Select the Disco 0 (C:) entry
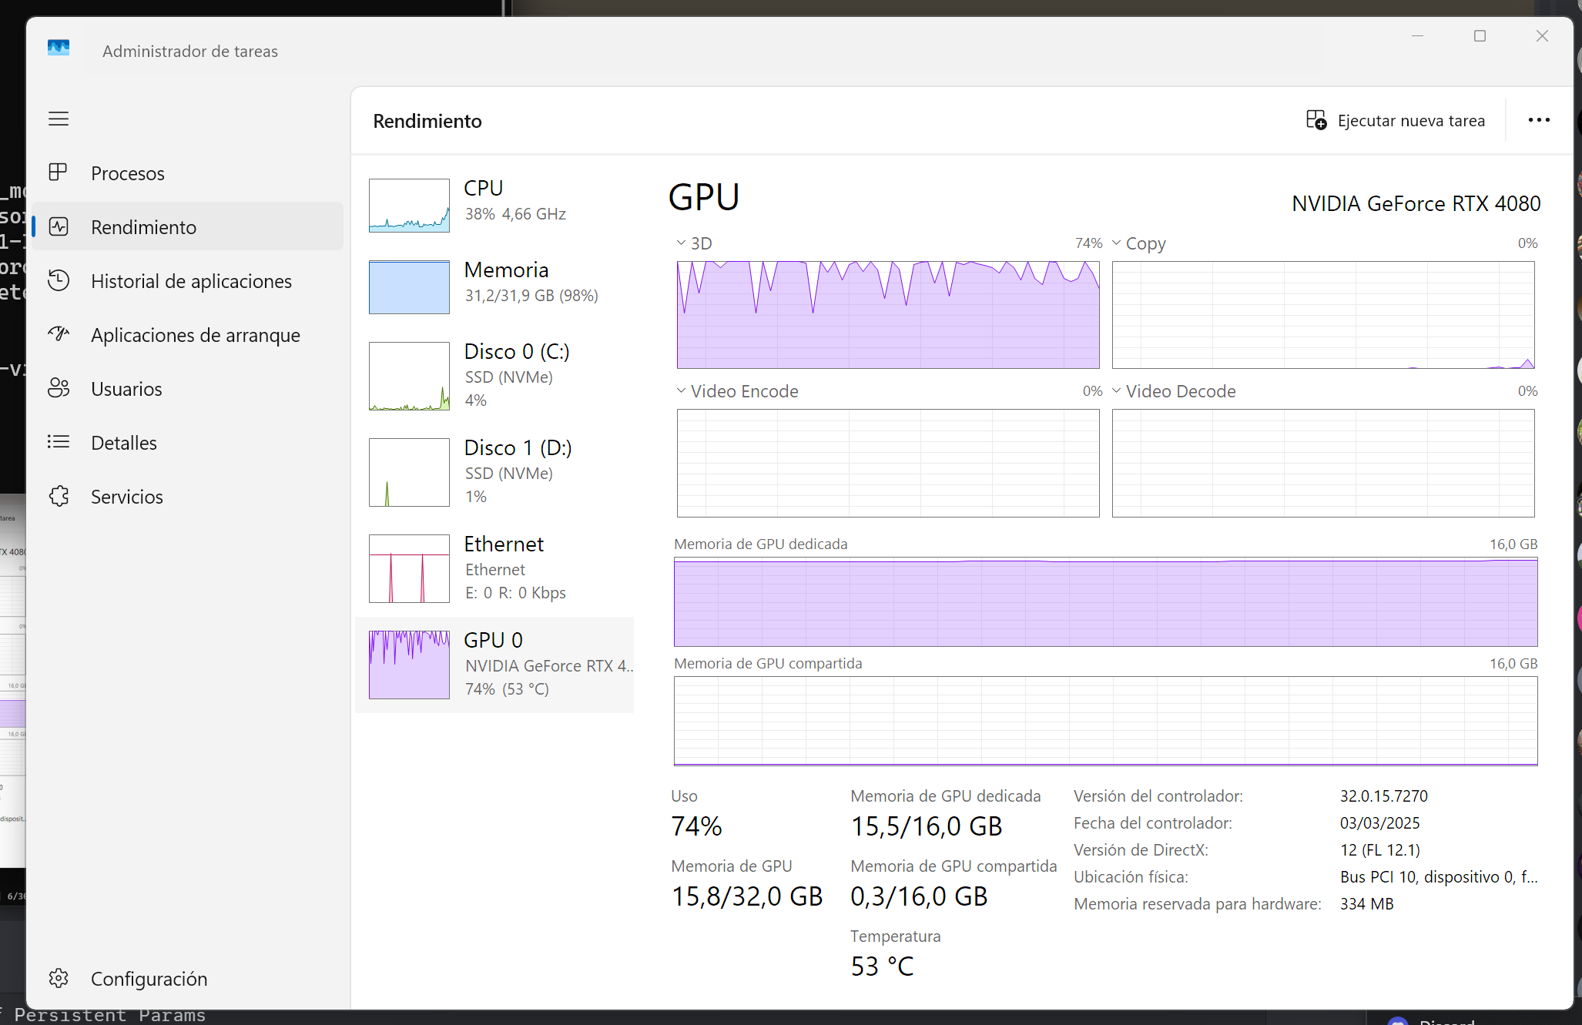The image size is (1582, 1025). pyautogui.click(x=516, y=352)
